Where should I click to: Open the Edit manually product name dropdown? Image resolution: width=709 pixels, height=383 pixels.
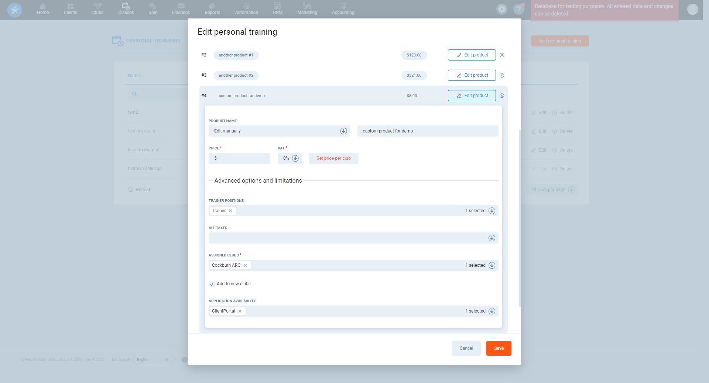pyautogui.click(x=343, y=131)
